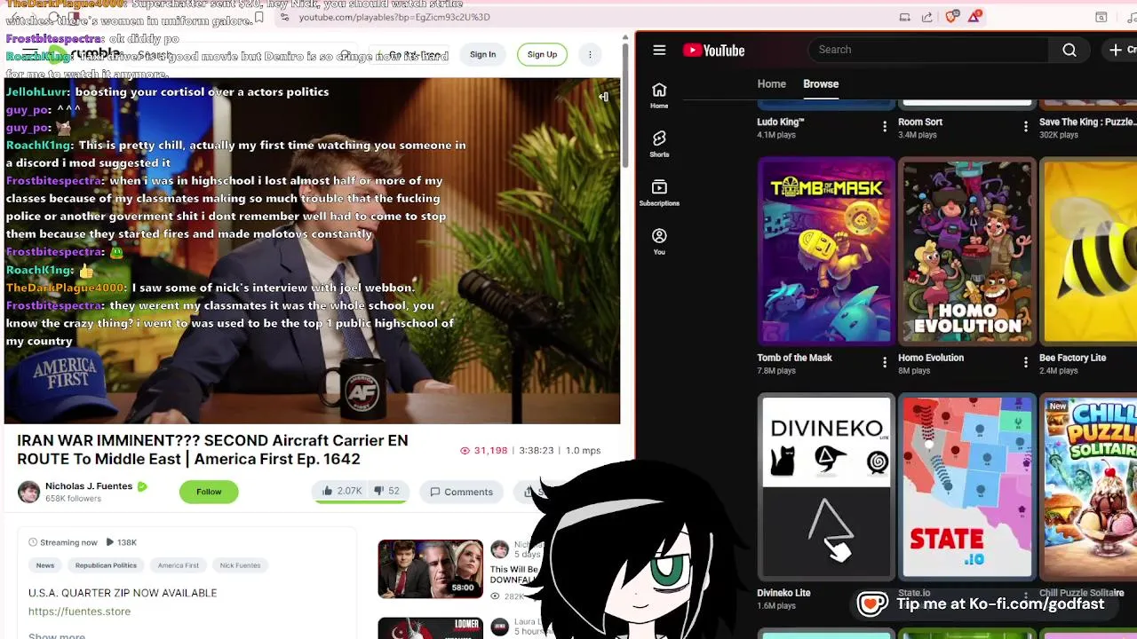Select the Playables Browse tab
Image resolution: width=1137 pixels, height=639 pixels.
point(821,83)
